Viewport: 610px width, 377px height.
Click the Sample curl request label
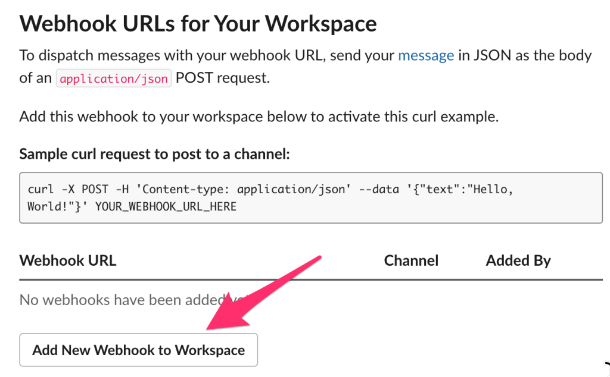[154, 154]
